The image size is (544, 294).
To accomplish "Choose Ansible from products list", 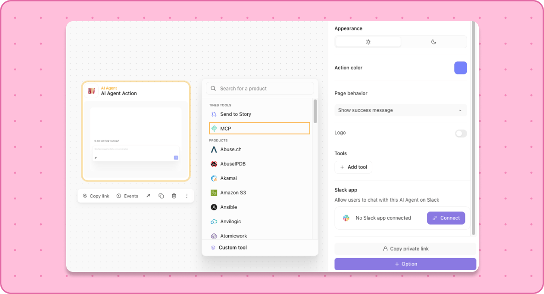I will 260,207.
